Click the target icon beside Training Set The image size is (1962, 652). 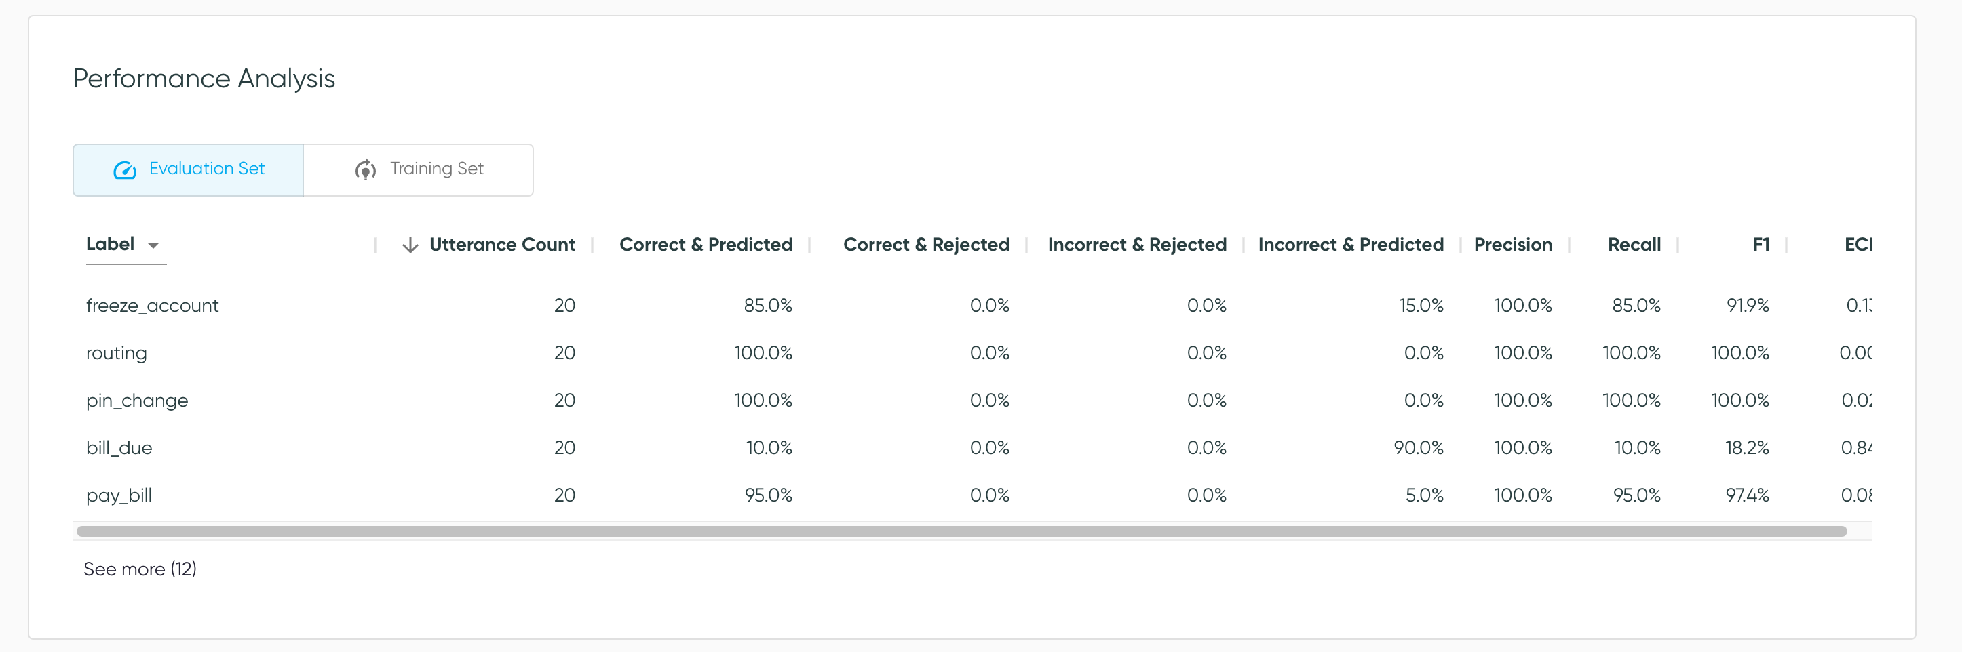click(x=365, y=169)
